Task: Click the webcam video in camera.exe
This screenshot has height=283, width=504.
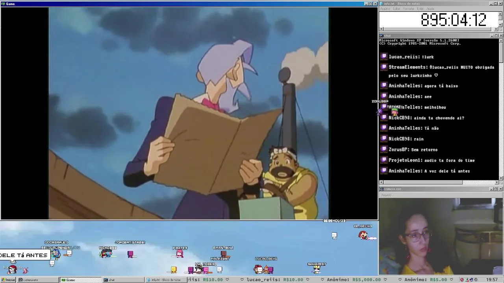Action: pos(441,236)
